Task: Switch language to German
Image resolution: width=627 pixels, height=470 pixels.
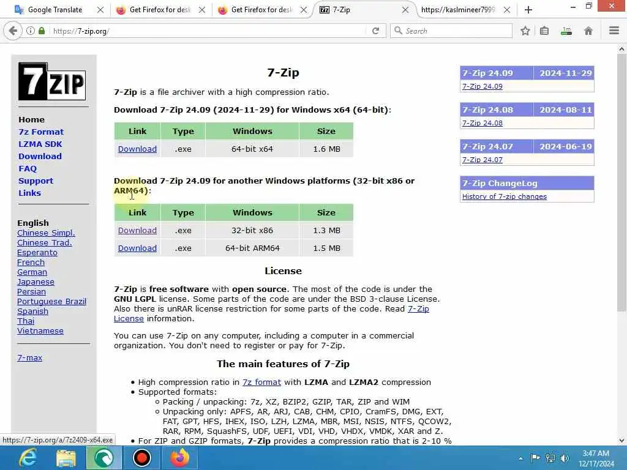Action: [32, 272]
